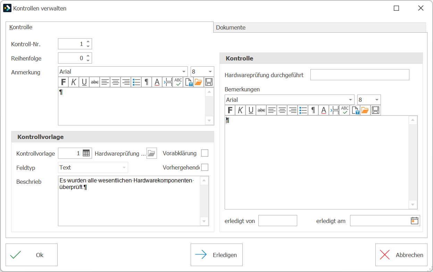Click the Abbrechen button
This screenshot has width=433, height=272.
point(401,255)
